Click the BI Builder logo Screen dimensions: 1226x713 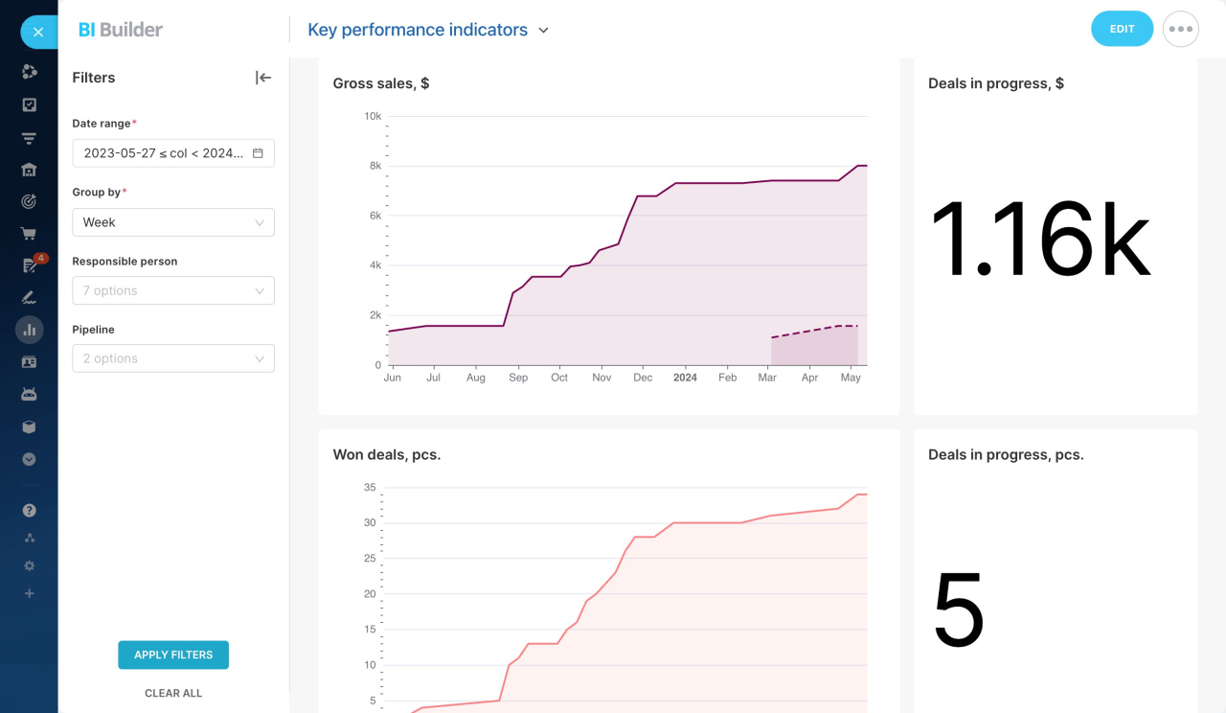pyautogui.click(x=121, y=30)
